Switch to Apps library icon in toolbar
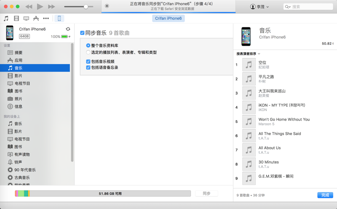This screenshot has height=209, width=337. 36,19
